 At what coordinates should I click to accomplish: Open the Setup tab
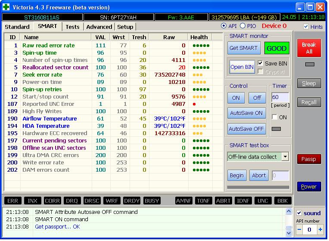pyautogui.click(x=125, y=27)
